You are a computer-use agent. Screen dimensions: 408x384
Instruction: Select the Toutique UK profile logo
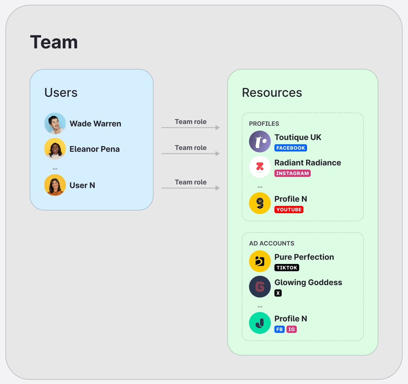pos(260,142)
